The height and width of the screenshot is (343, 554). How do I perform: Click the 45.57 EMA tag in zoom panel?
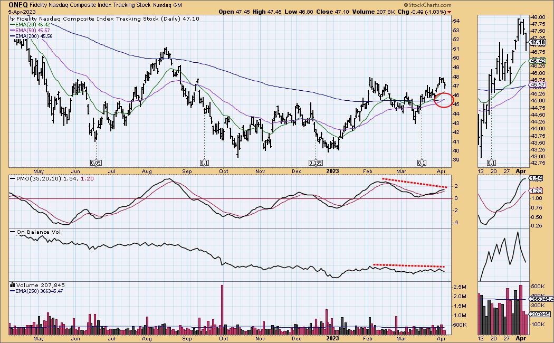tap(538, 85)
